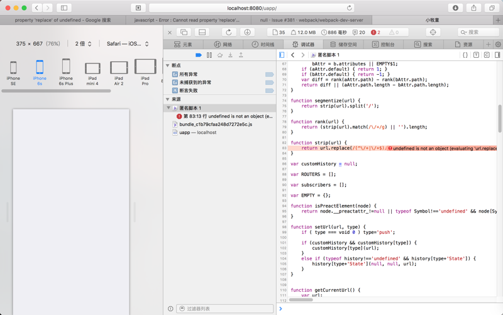503x315 pixels.
Task: Click the reload page icon in inspector toolbar
Action: (x=228, y=32)
